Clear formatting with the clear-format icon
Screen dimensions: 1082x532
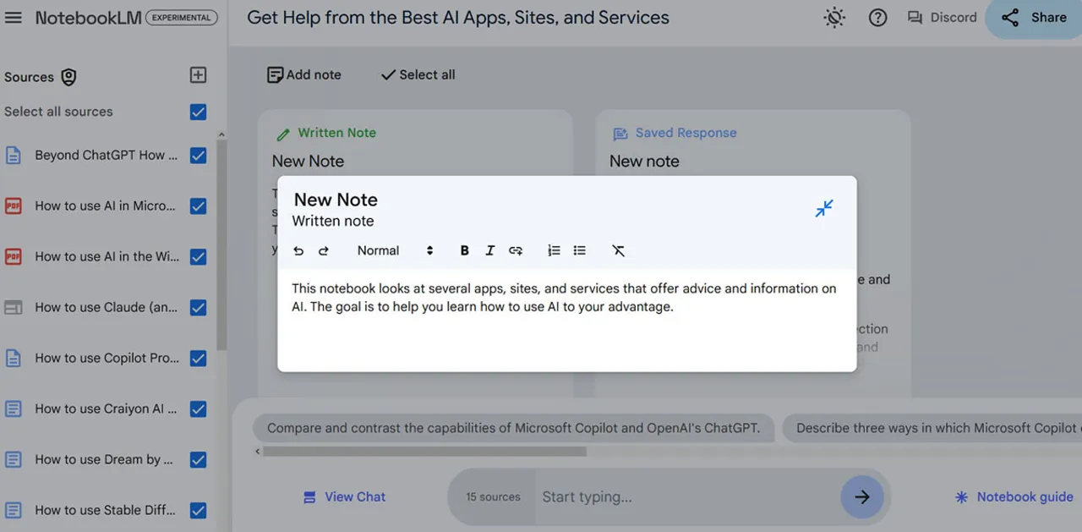pyautogui.click(x=618, y=250)
